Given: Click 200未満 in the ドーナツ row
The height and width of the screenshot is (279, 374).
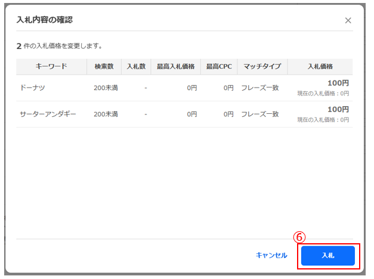Looking at the screenshot, I should [106, 88].
